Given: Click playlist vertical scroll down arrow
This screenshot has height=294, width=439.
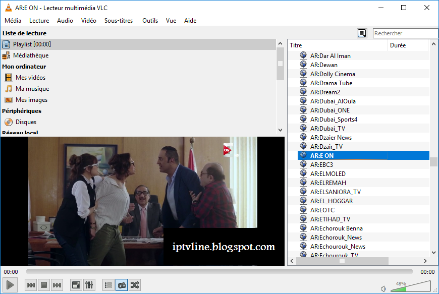Looking at the screenshot, I should 433,253.
